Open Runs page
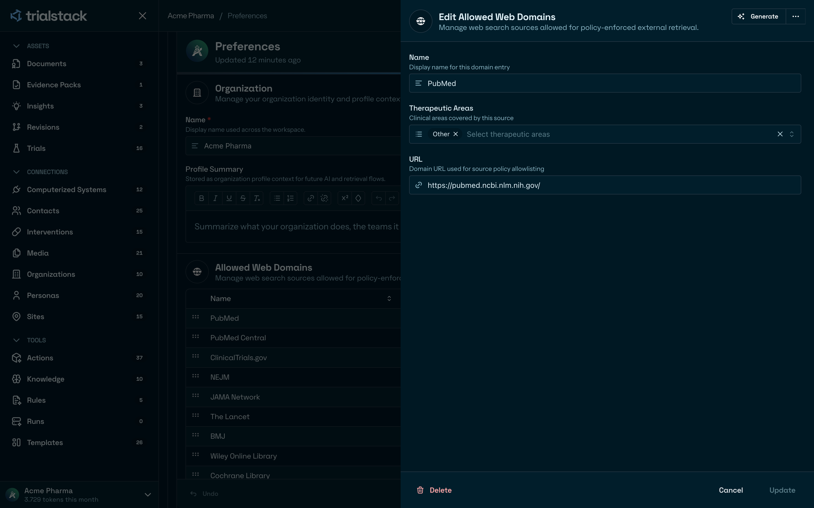 pos(79,421)
